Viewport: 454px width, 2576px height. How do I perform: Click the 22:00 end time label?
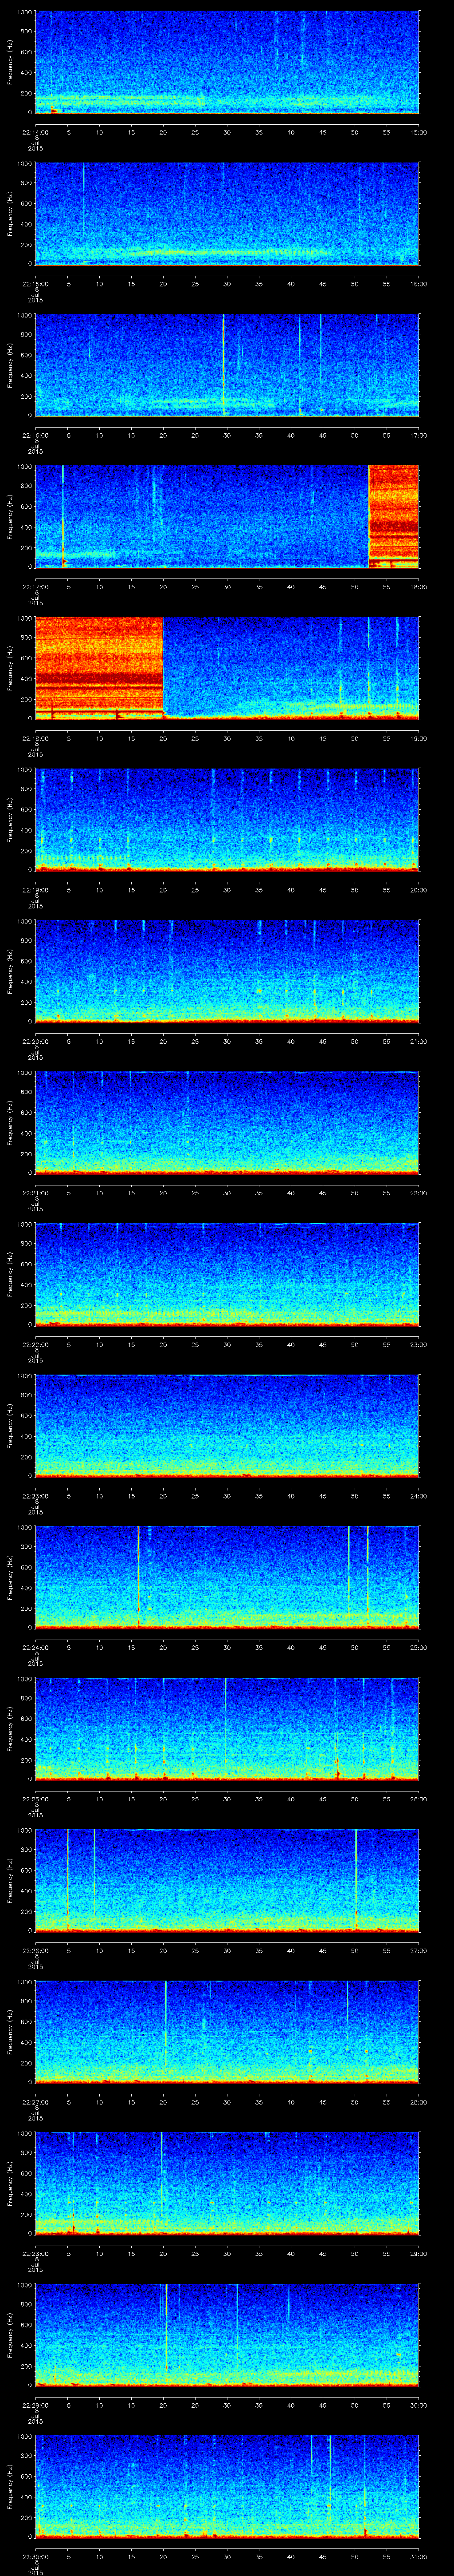[418, 1192]
